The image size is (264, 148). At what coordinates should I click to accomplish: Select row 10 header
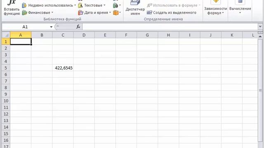tap(6, 101)
